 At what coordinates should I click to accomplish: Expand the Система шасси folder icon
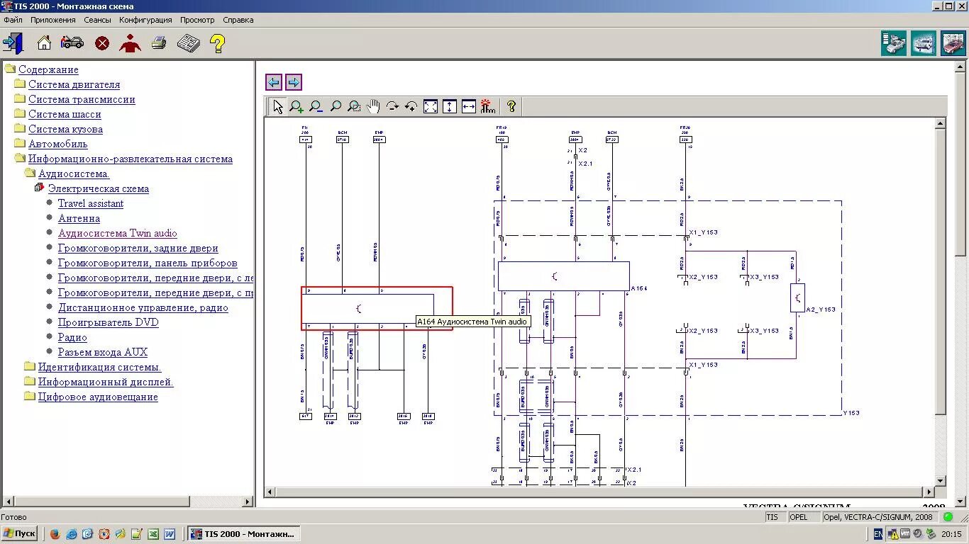tap(20, 113)
